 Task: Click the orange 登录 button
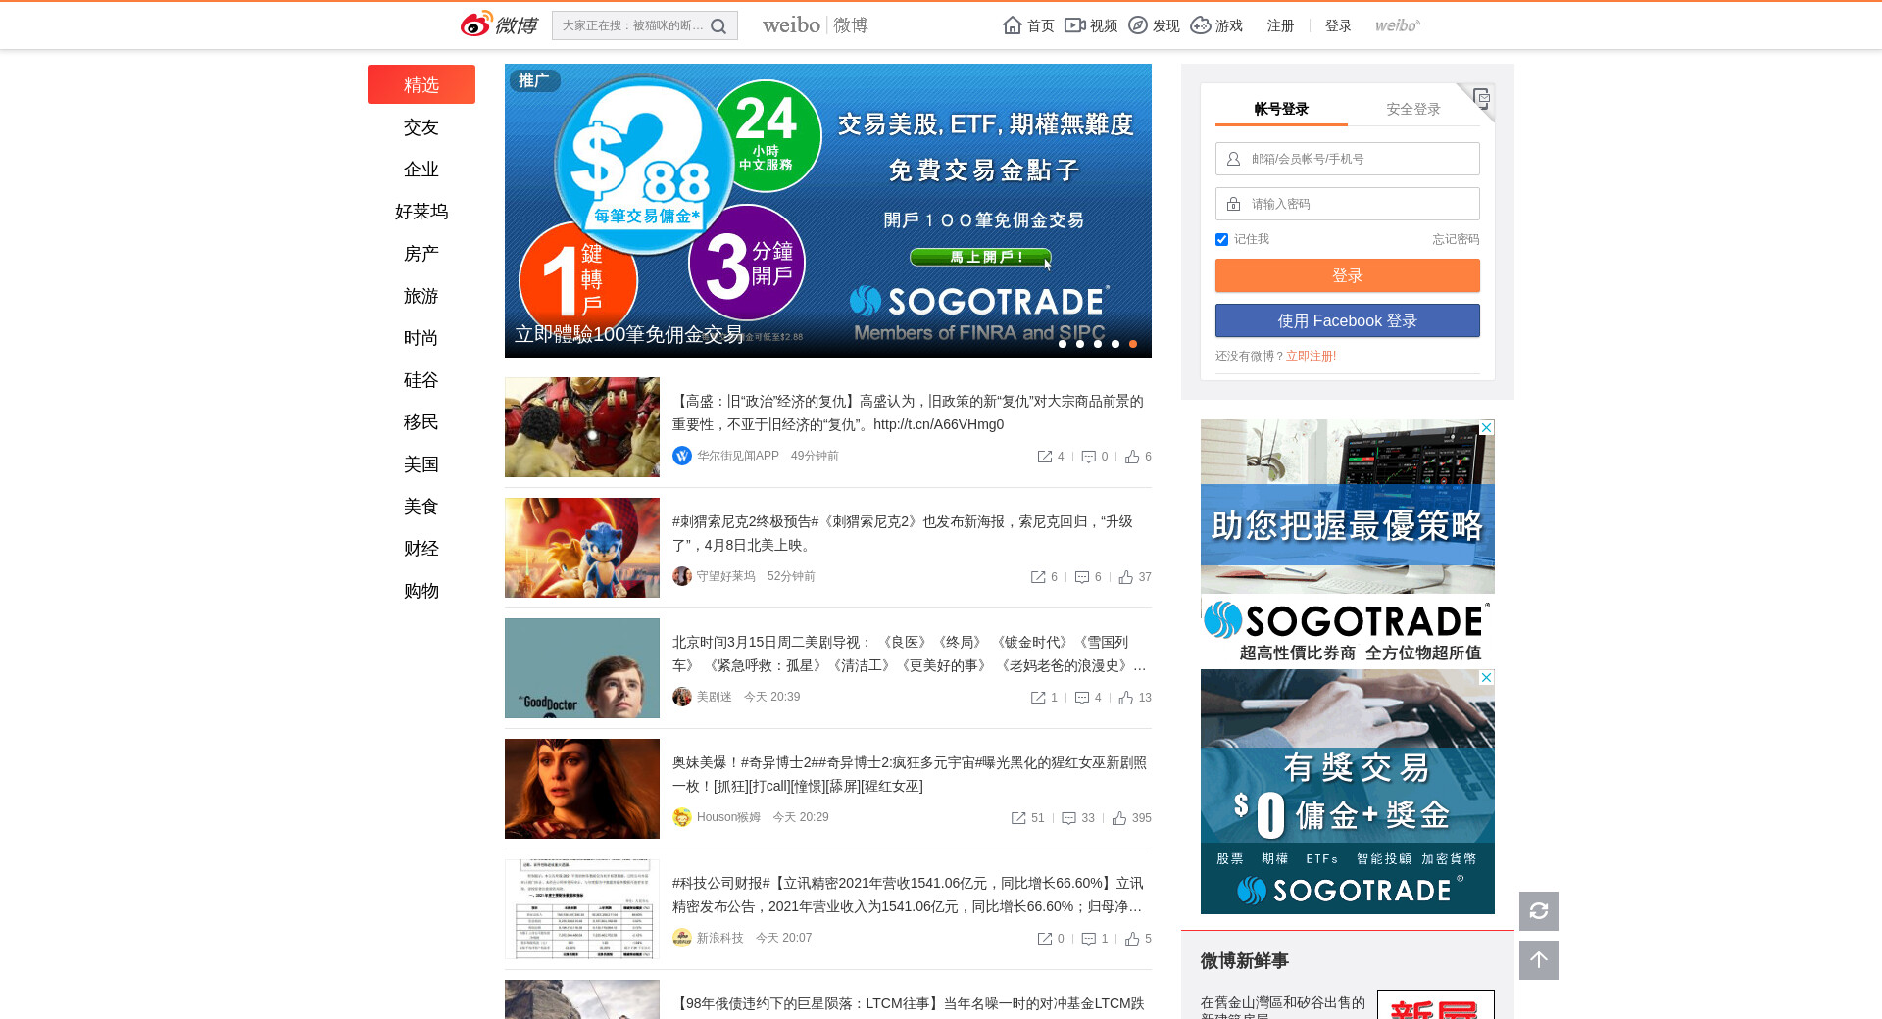click(1347, 275)
